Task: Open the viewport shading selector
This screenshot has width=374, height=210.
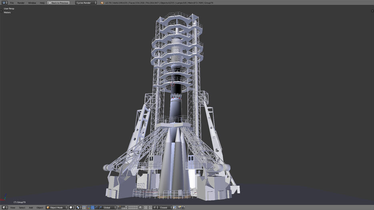Action: (72, 208)
